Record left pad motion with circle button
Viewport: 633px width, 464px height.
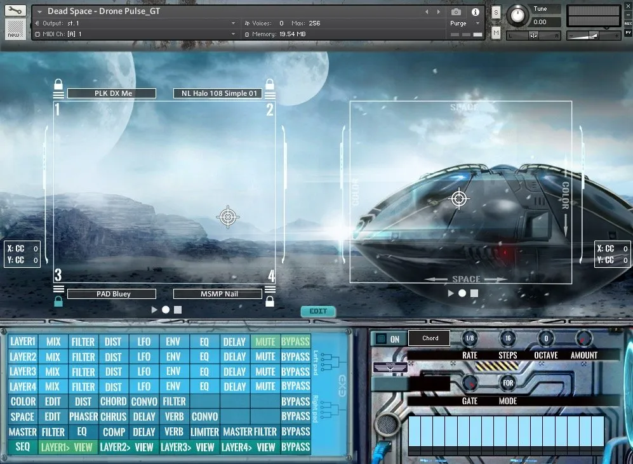(x=166, y=310)
